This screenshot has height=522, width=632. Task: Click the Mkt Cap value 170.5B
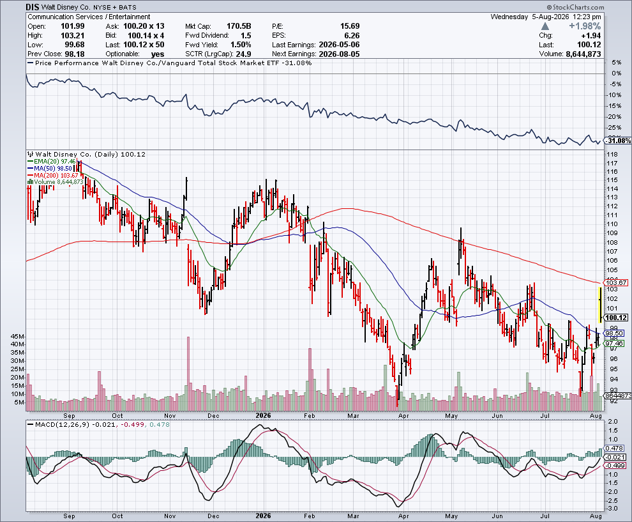(x=239, y=26)
